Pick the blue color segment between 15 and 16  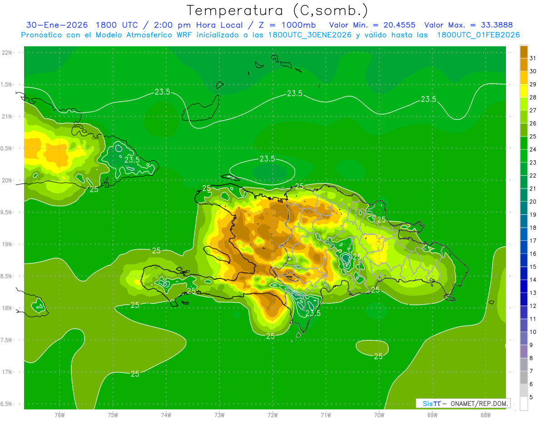click(524, 260)
